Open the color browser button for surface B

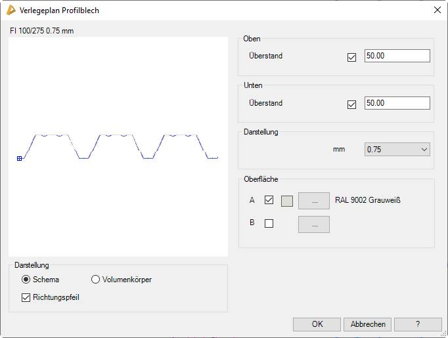coord(314,224)
